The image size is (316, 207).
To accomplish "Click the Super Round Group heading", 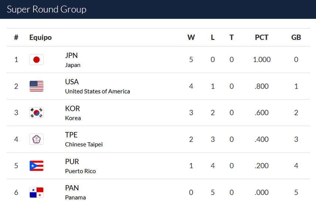I will tap(47, 9).
